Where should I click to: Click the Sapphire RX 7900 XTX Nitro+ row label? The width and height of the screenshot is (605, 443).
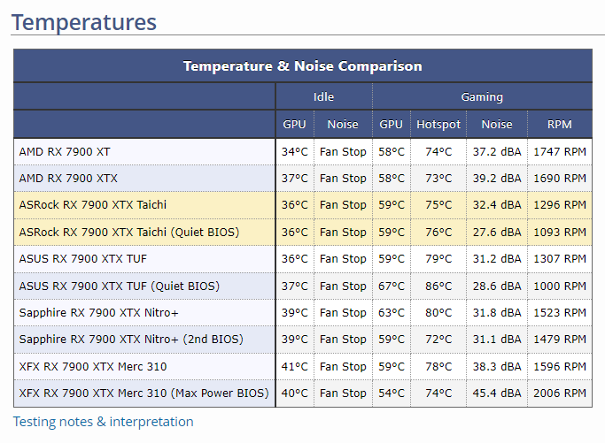pos(99,313)
